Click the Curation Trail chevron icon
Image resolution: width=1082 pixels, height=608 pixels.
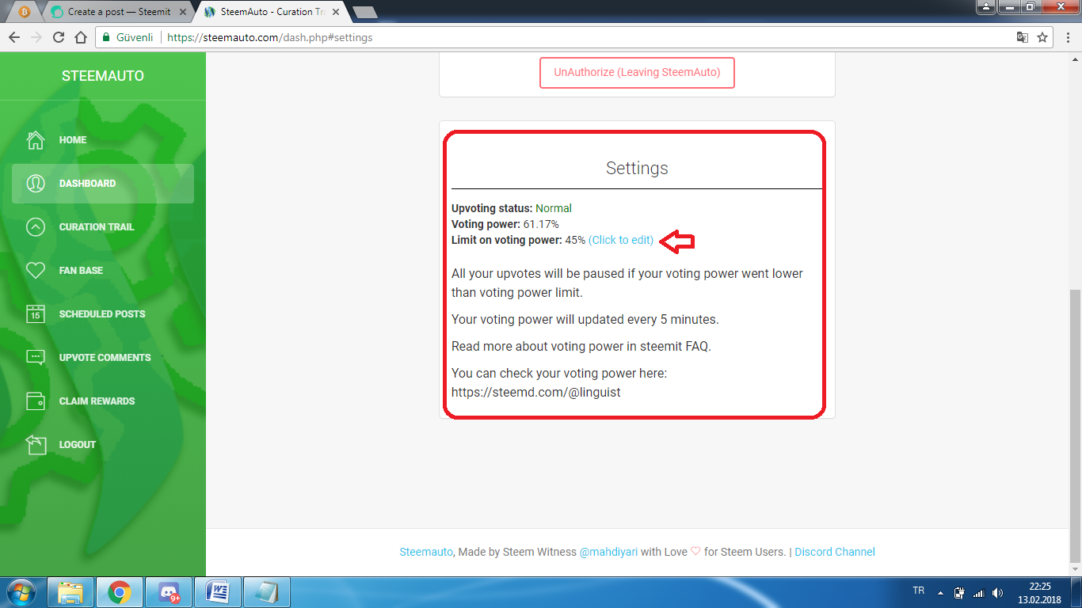pos(36,227)
